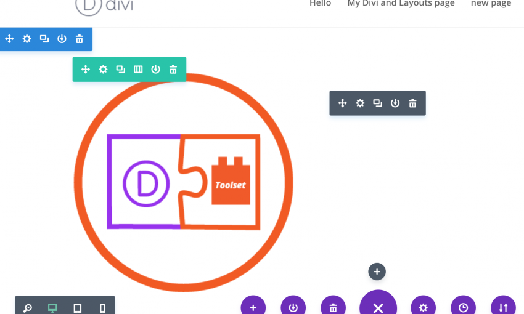Open module settings gear in the dark gray toolbar
Image resolution: width=524 pixels, height=314 pixels.
click(x=360, y=103)
